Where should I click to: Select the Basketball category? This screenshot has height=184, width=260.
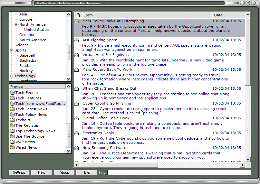pos(29,60)
